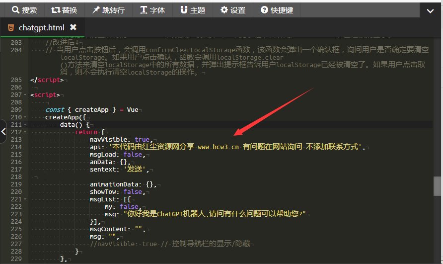This screenshot has width=443, height=264.
Task: Place cursor in the api string on line 214
Action: pyautogui.click(x=236, y=147)
